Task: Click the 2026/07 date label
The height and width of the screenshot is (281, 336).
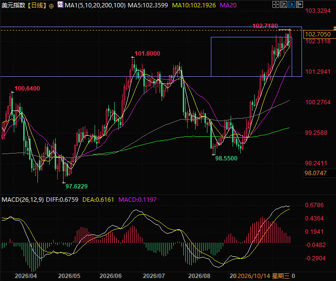Action: pos(154,276)
